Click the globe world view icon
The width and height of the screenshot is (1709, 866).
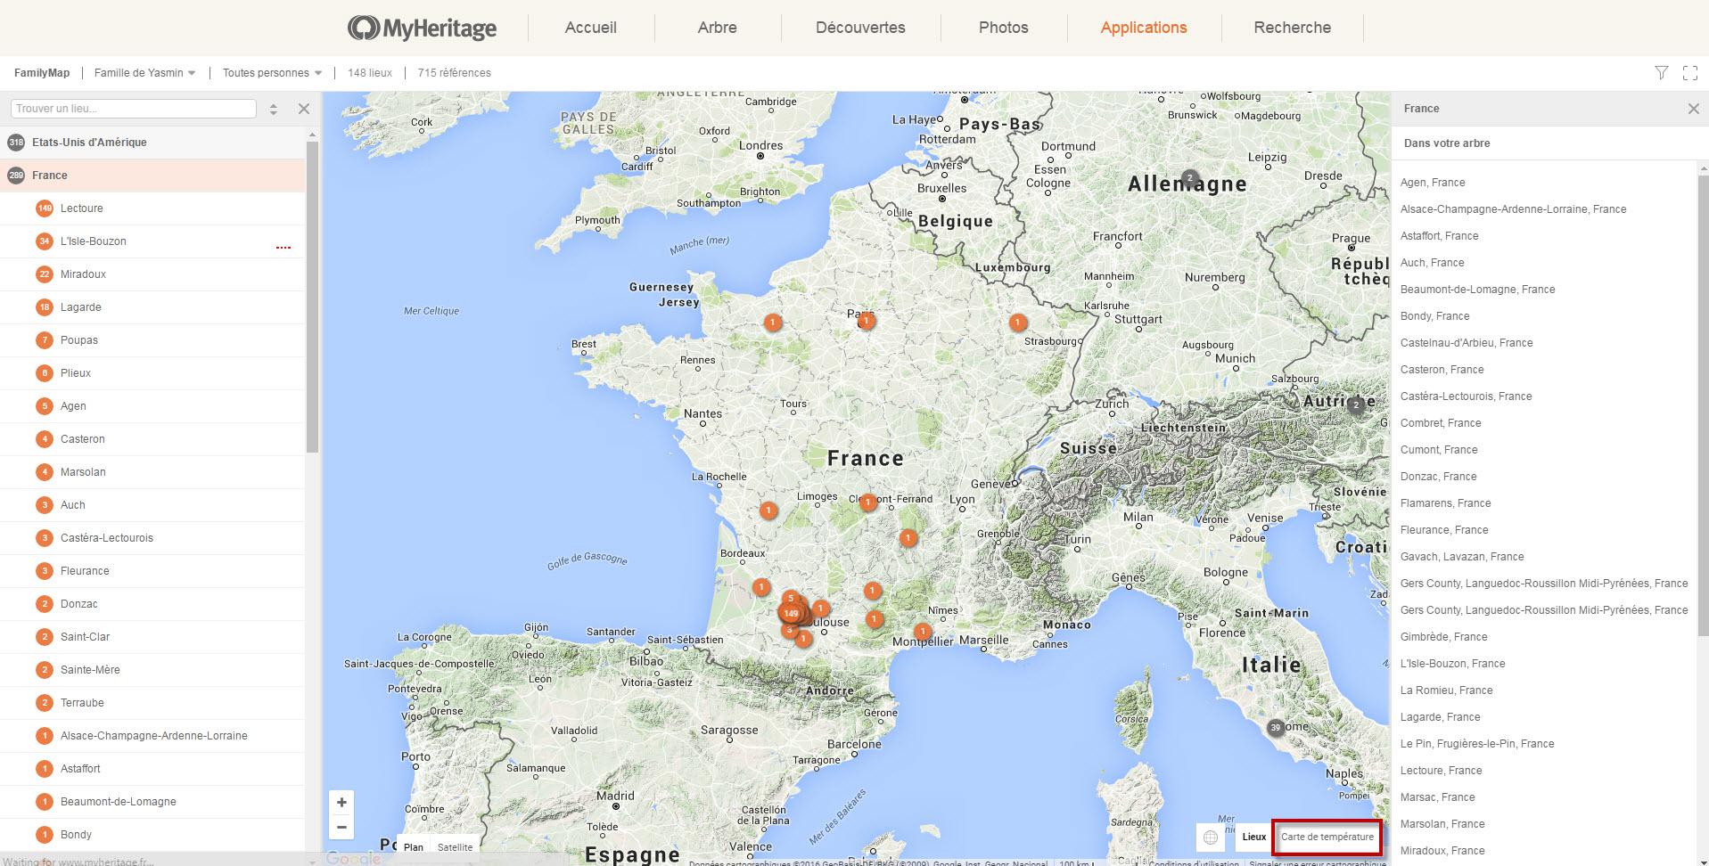[x=1211, y=837]
